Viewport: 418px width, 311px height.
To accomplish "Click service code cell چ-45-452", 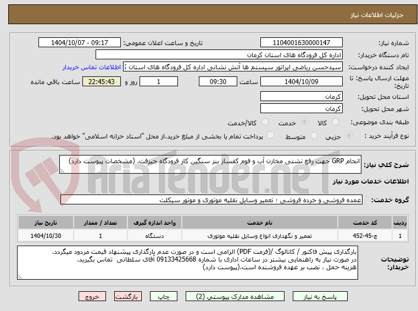I will coord(365,236).
